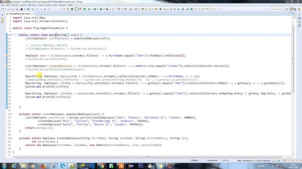The height and width of the screenshot is (169, 302).
Task: Click the "Whitehall St" string literal
Action: coord(154,118)
